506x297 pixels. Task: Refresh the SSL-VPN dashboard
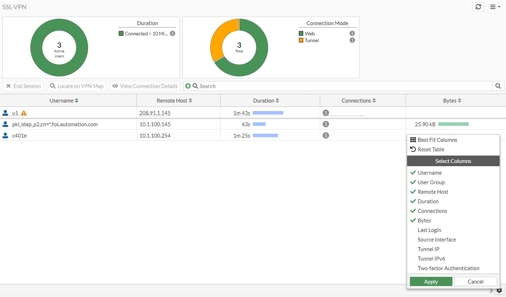(x=478, y=6)
